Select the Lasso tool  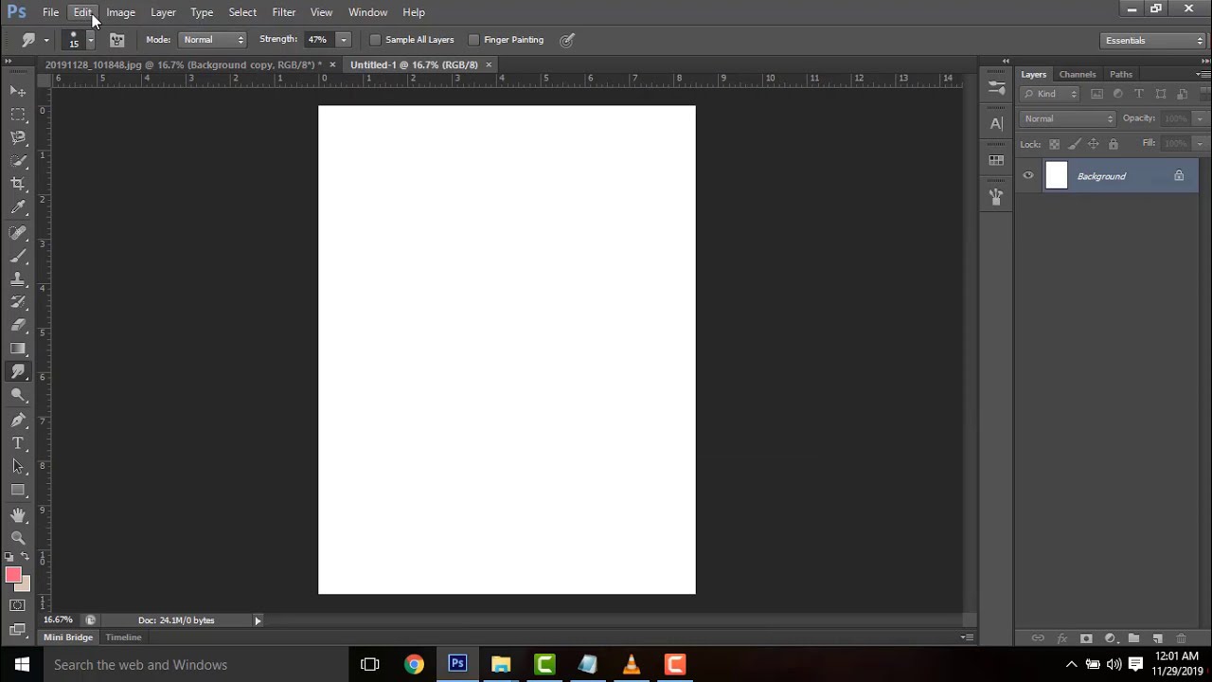click(x=18, y=138)
